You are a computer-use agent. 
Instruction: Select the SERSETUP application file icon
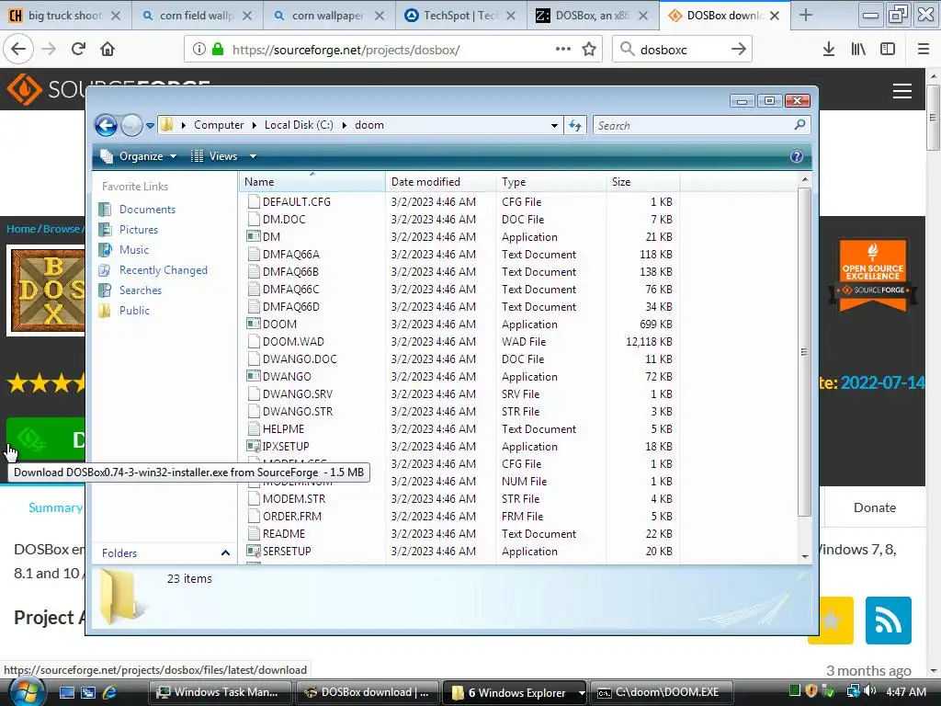(254, 552)
